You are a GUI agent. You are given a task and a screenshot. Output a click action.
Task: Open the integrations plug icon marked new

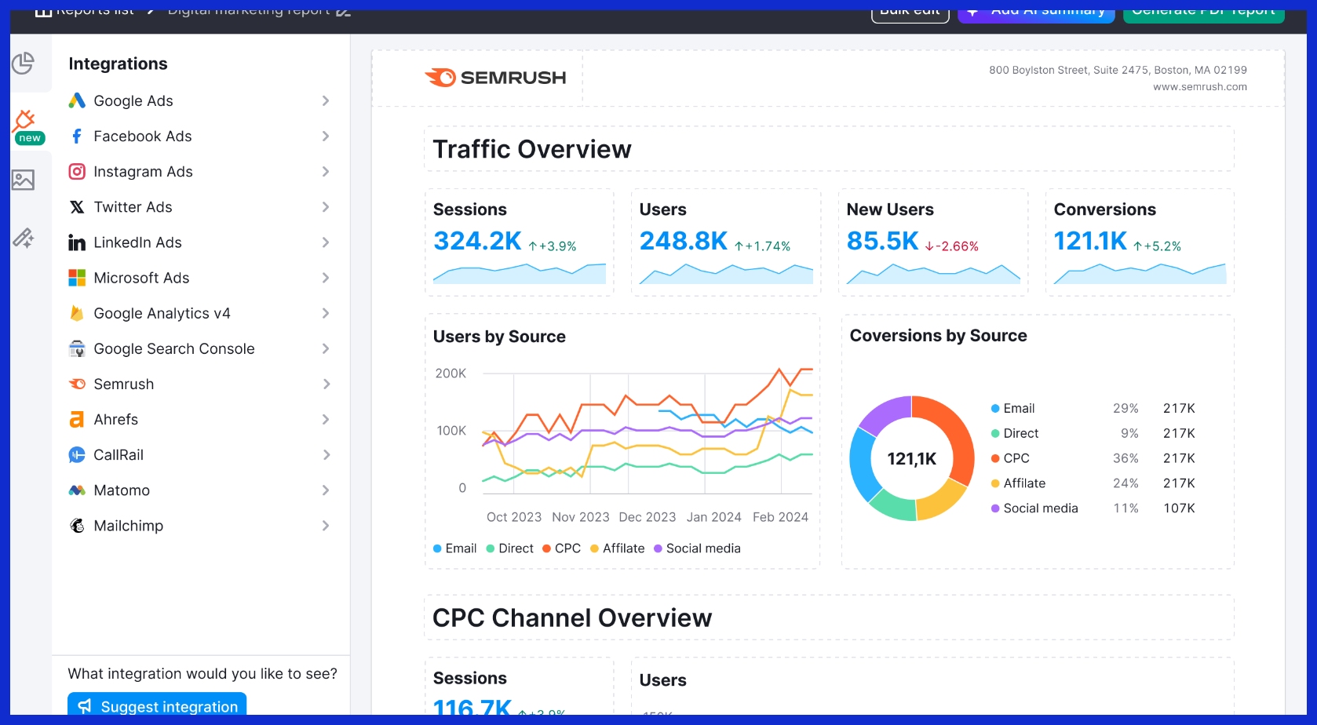[24, 121]
